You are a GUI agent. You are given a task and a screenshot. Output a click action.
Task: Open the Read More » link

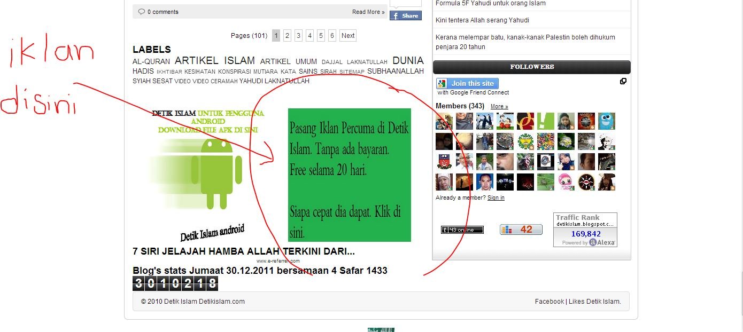[368, 12]
